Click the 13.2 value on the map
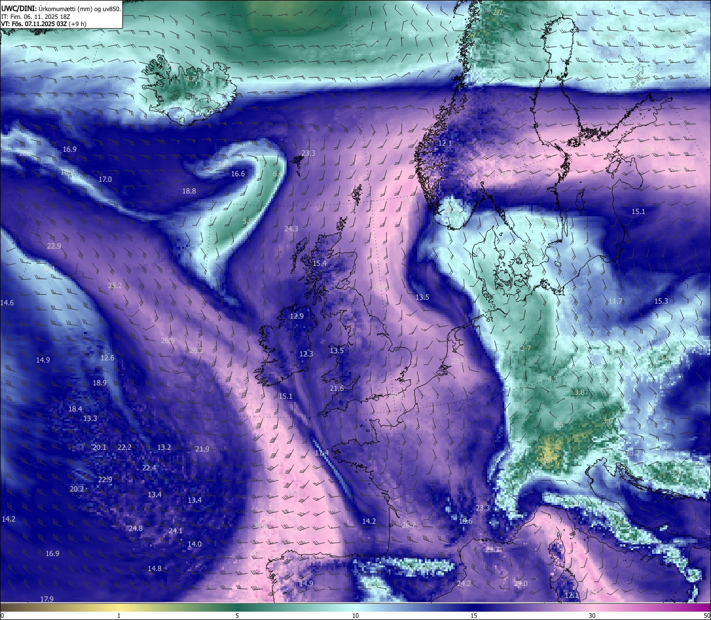The height and width of the screenshot is (620, 711). pos(164,448)
